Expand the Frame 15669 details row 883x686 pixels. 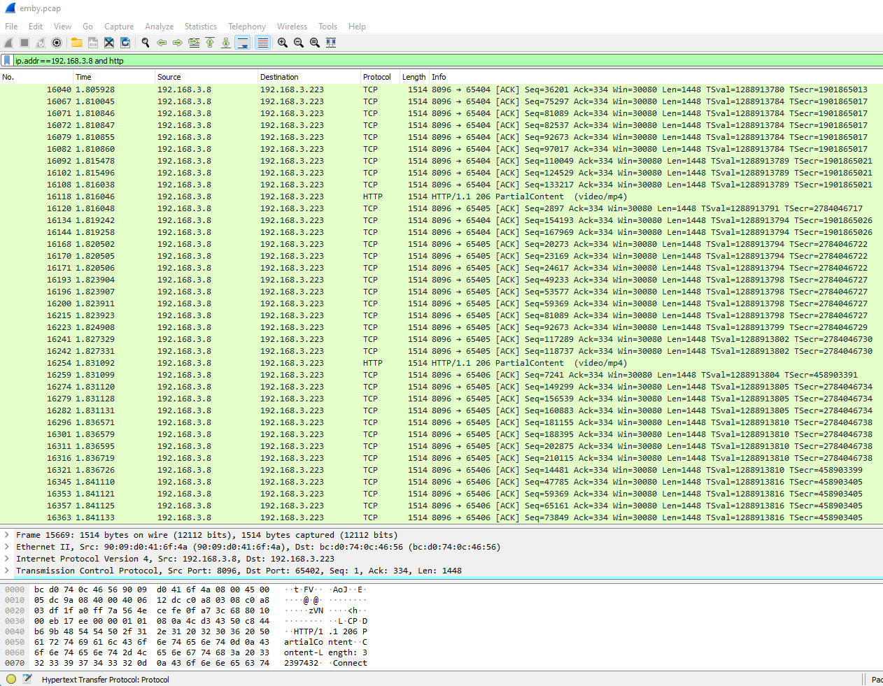coord(7,535)
